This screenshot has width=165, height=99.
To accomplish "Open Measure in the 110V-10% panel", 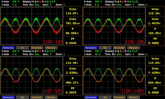I will (51, 48).
